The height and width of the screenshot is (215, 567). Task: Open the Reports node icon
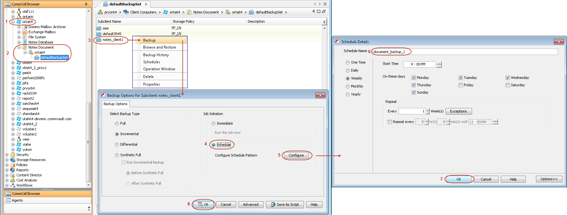[x=13, y=170]
